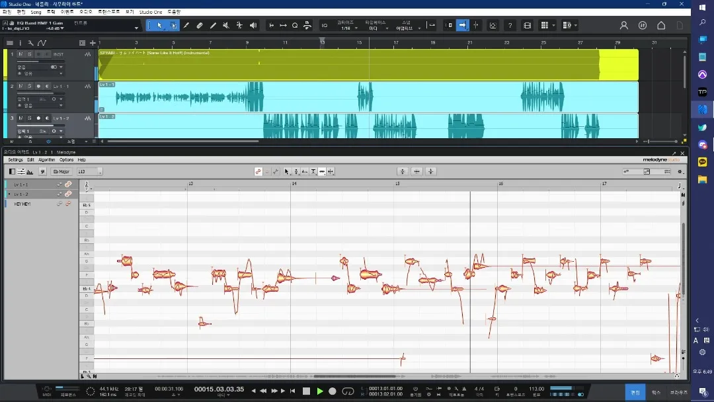Viewport: 714px width, 402px height.
Task: Open the Eb Major scale selector
Action: coord(61,172)
